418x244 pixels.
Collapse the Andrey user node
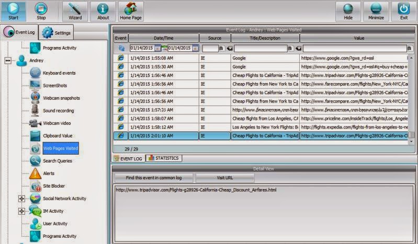tap(8, 61)
